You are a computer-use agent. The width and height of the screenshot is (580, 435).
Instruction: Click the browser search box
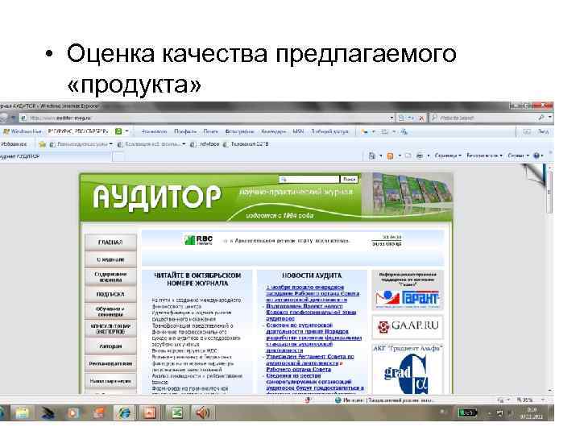(x=486, y=118)
